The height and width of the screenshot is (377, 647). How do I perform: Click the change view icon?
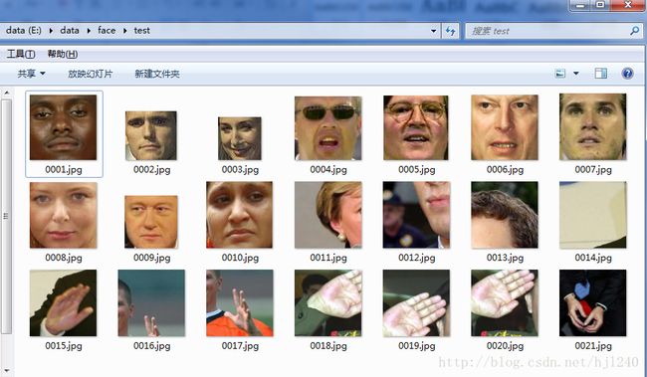pos(560,74)
